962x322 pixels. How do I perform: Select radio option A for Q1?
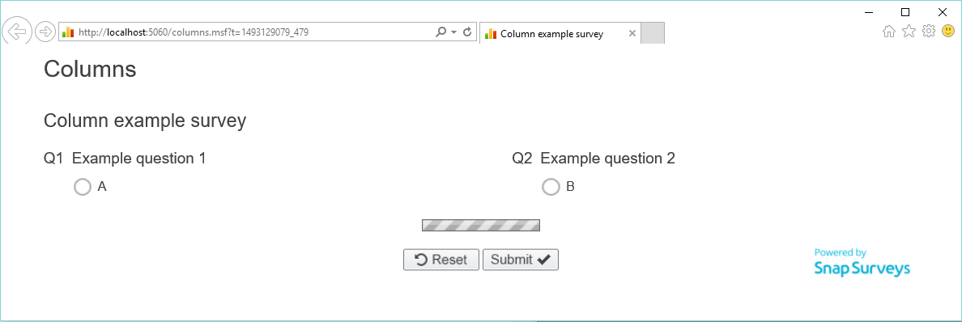point(83,187)
